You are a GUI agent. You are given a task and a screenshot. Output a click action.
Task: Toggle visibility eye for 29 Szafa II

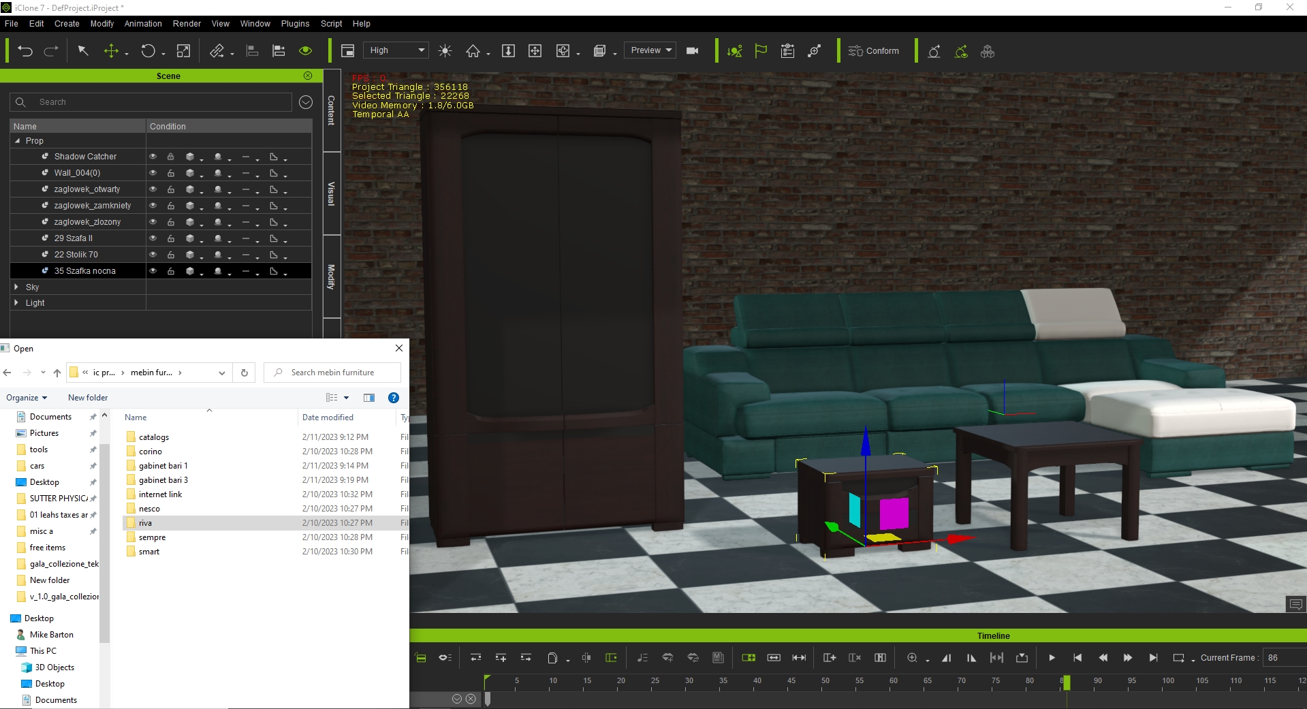click(x=153, y=238)
